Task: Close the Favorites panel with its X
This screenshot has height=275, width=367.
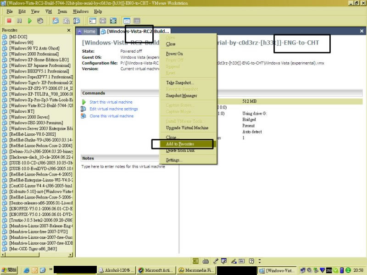Action: [x=68, y=30]
